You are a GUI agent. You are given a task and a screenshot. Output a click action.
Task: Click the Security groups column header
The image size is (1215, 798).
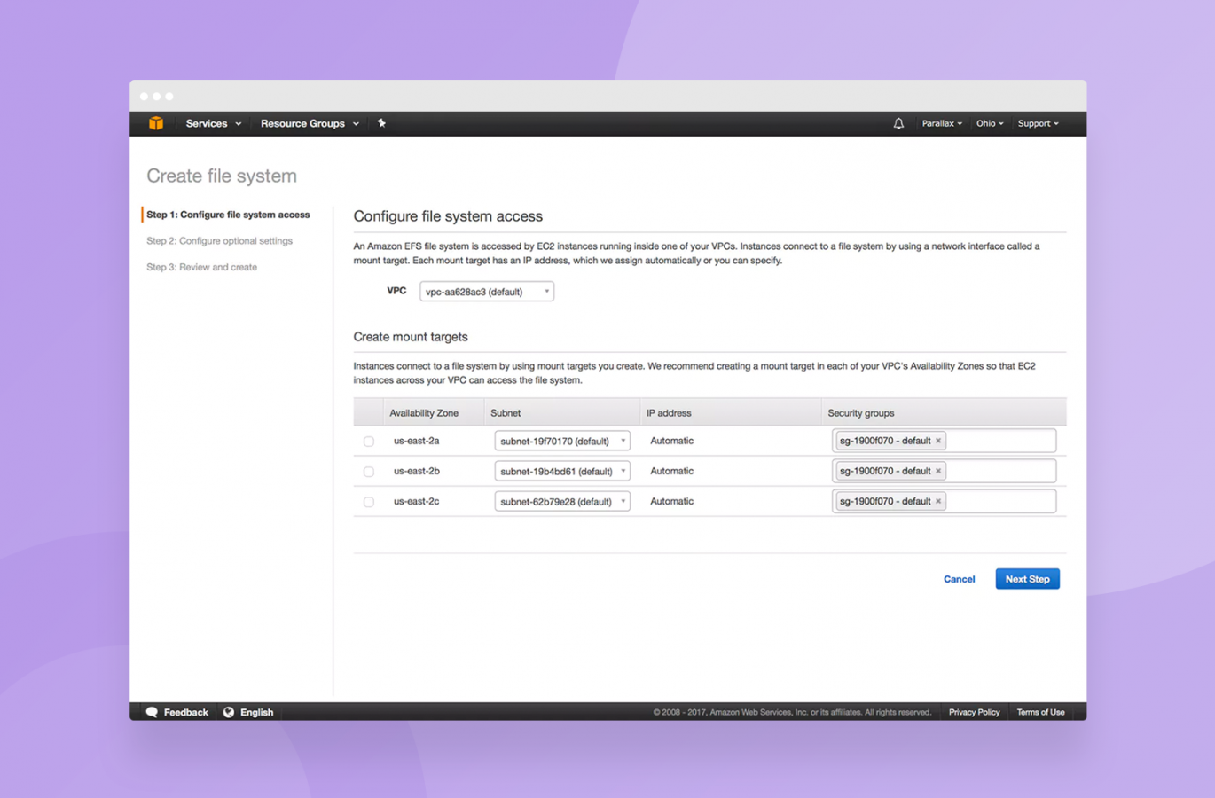tap(860, 413)
